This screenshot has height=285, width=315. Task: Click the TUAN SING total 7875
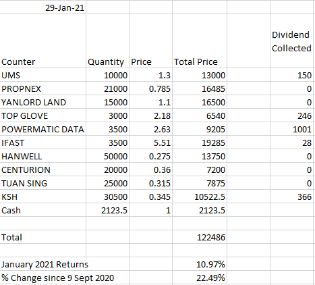[200, 183]
